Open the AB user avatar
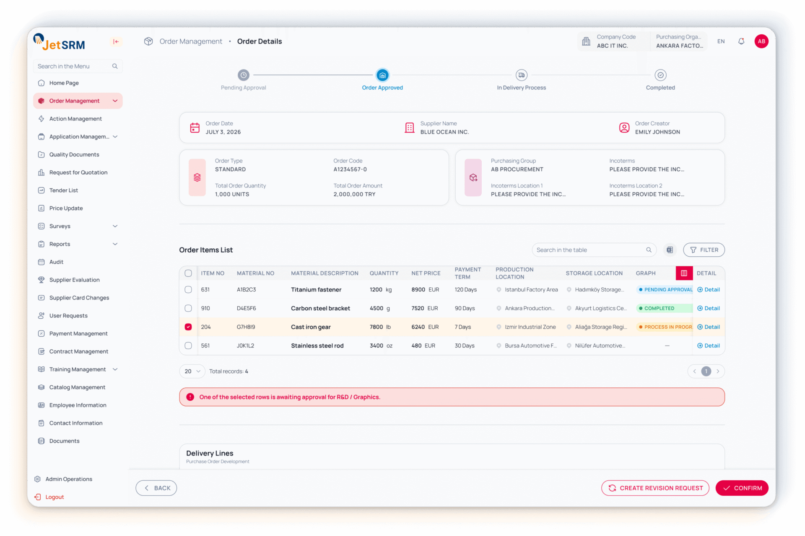Viewport: 805px width, 536px height. (761, 41)
